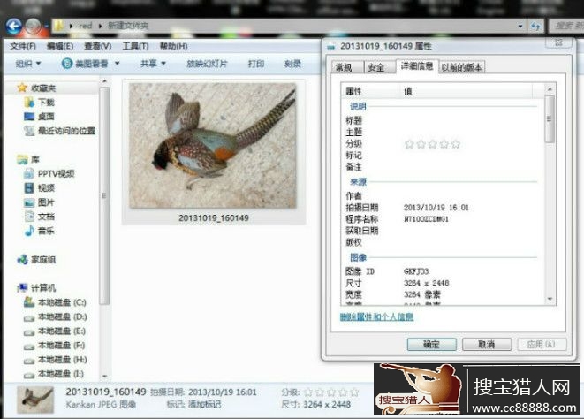Open 本地磁盘 (D:) drive
Viewport: 584px width, 419px height.
(x=55, y=316)
